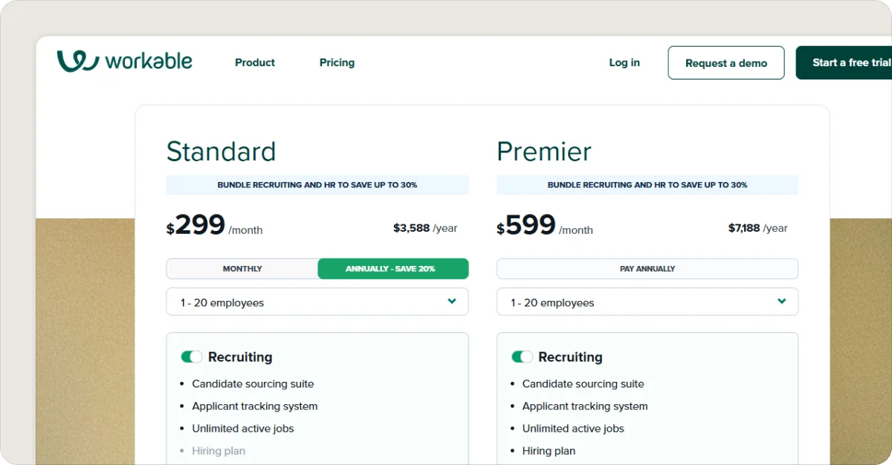Click the $7,188 /year price
The width and height of the screenshot is (892, 465).
(x=757, y=228)
